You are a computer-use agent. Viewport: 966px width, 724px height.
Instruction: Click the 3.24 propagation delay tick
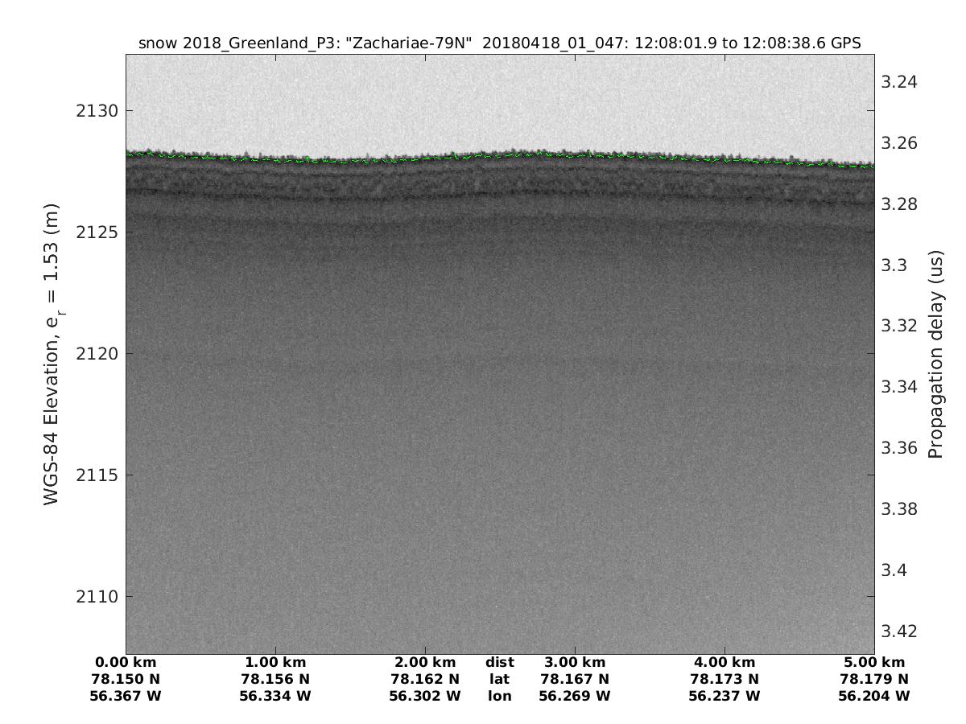click(x=900, y=82)
